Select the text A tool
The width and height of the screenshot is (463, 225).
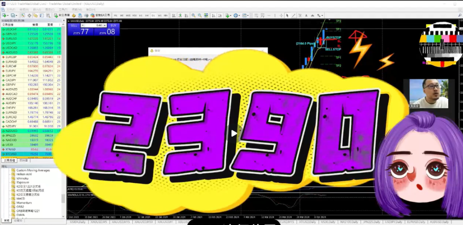306,15
